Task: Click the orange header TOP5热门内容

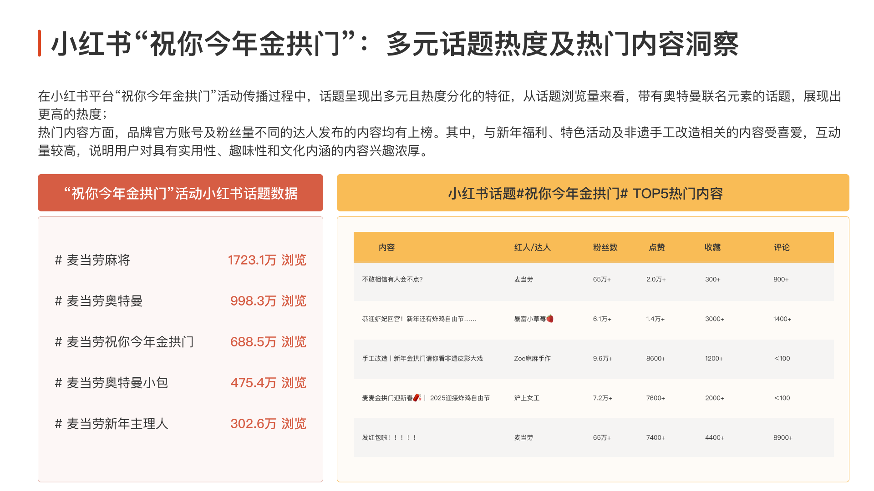Action: (x=593, y=193)
